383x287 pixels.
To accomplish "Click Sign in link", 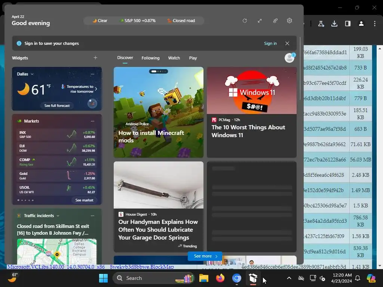I will 270,43.
